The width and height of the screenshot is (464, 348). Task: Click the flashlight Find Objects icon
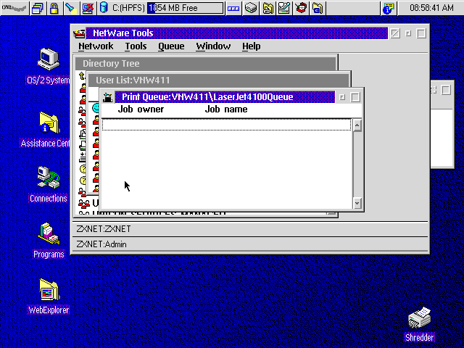[x=71, y=8]
